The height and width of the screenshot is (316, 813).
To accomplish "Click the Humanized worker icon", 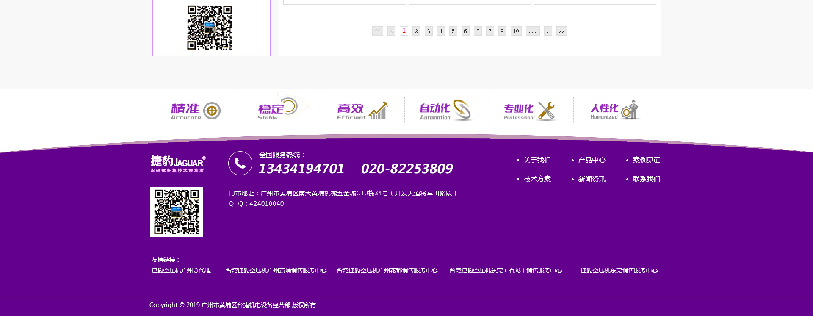I will (630, 110).
